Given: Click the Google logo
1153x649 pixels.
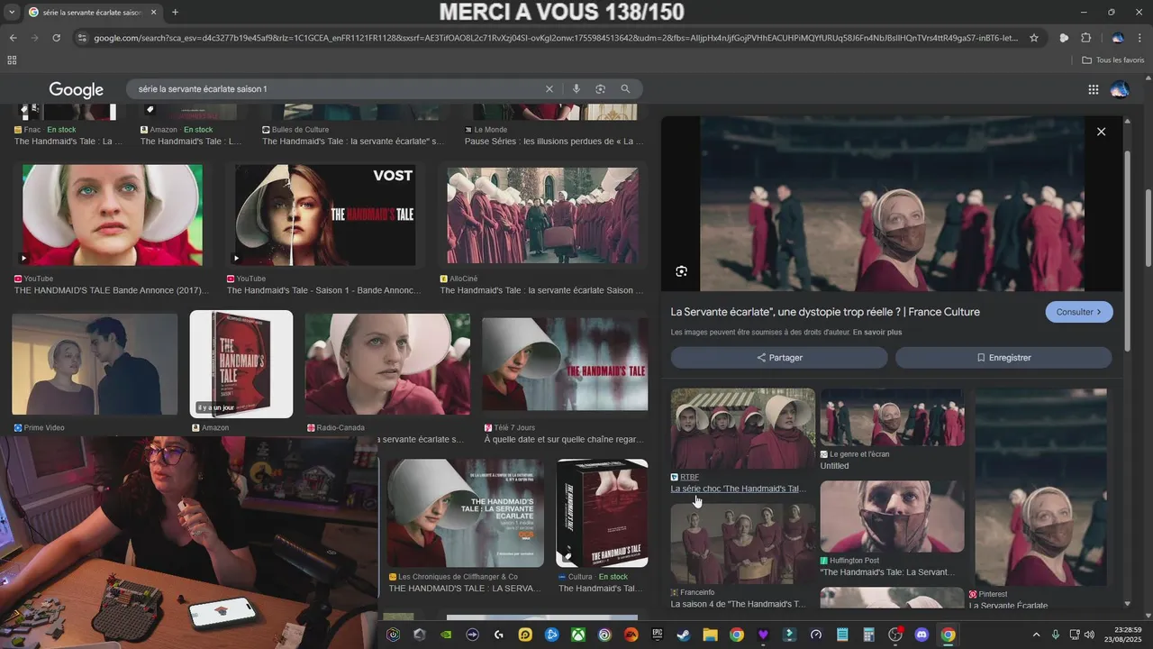Looking at the screenshot, I should tap(77, 89).
